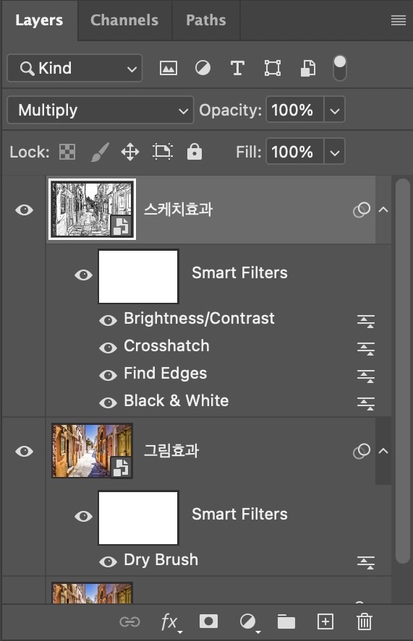
Task: Add a layer style fx
Action: coord(170,623)
